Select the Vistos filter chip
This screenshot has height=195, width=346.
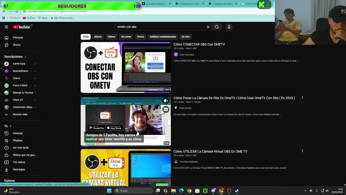coord(141,37)
